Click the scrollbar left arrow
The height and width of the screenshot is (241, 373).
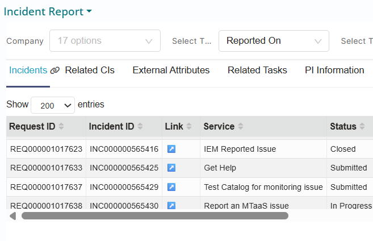coord(12,216)
